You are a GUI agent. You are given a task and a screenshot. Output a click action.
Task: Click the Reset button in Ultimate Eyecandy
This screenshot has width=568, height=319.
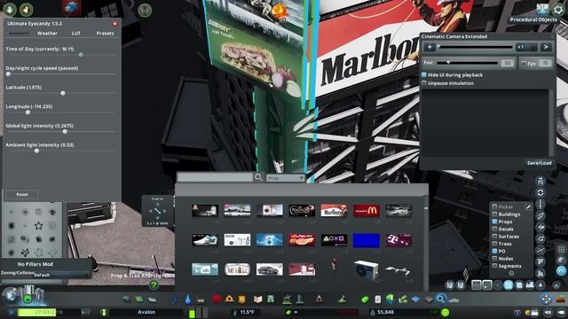point(22,195)
